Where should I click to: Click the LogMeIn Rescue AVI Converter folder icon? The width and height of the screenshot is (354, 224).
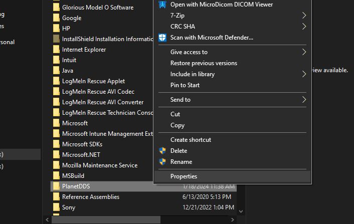tap(56, 102)
